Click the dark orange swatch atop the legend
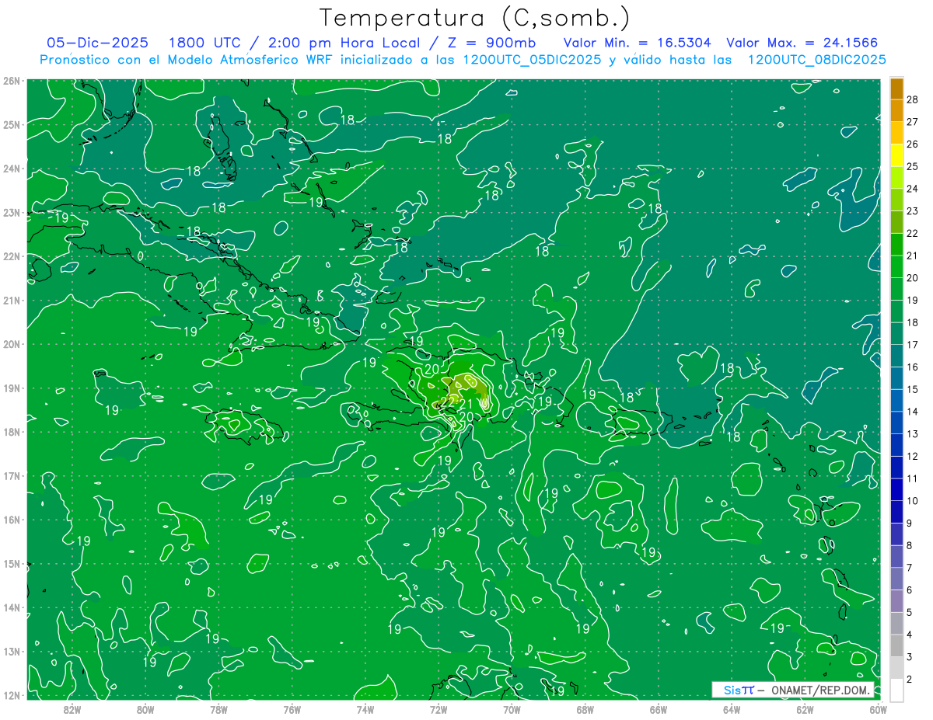 pyautogui.click(x=896, y=89)
